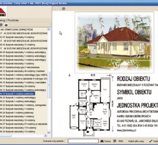Click the 'RODZAJ OBIEKTU' heading
The image size is (158, 145).
[133, 79]
